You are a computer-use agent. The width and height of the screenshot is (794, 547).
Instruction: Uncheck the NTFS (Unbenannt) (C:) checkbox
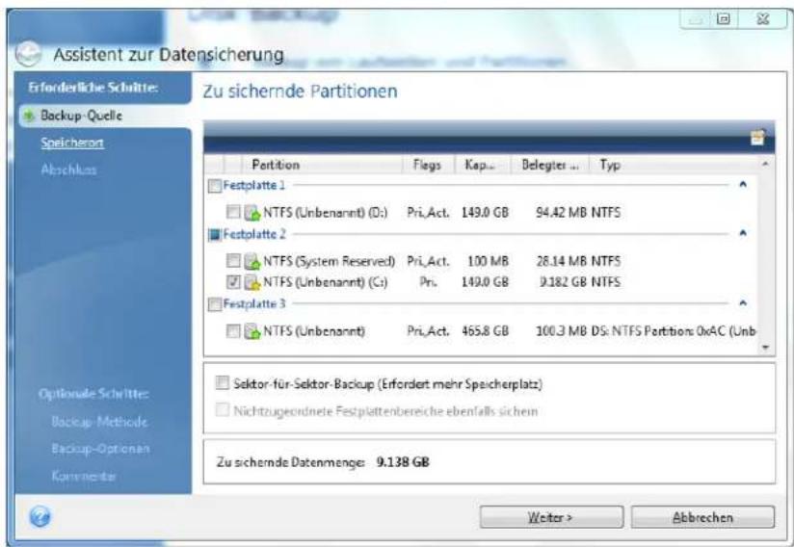click(x=233, y=281)
